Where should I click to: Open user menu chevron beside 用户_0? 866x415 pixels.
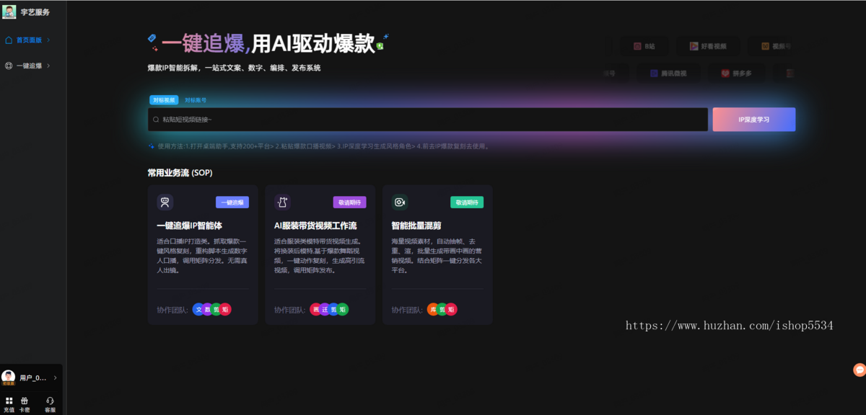click(56, 378)
